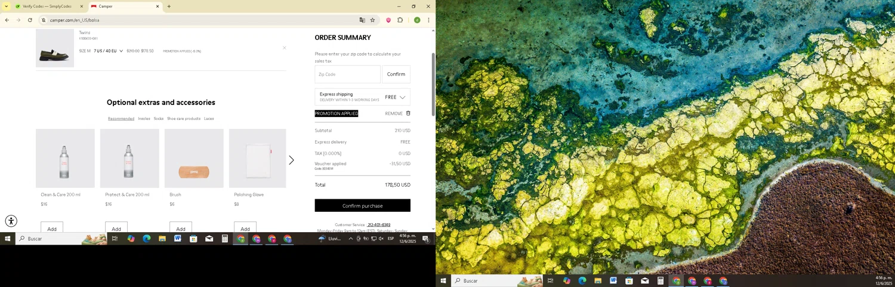Add Protect & Care 200 ml
This screenshot has height=287, width=895.
coord(116,228)
